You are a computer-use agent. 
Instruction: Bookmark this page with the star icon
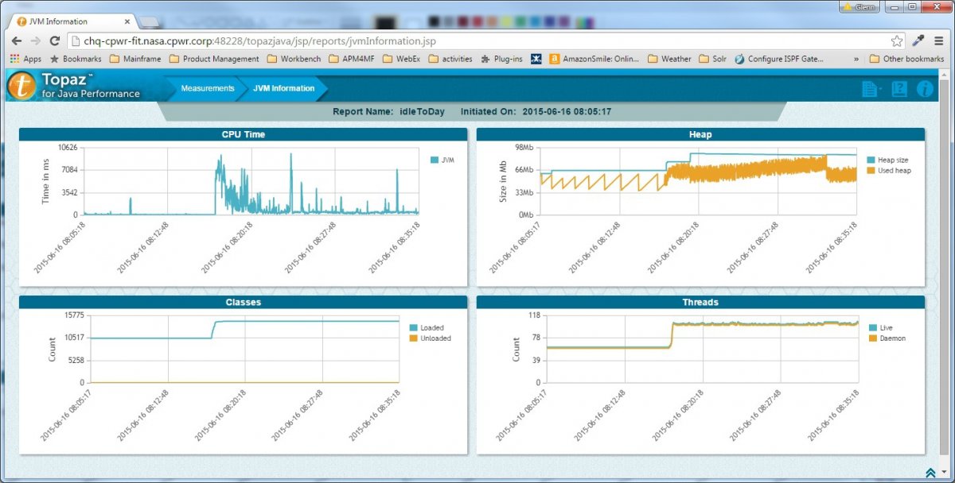(x=896, y=40)
